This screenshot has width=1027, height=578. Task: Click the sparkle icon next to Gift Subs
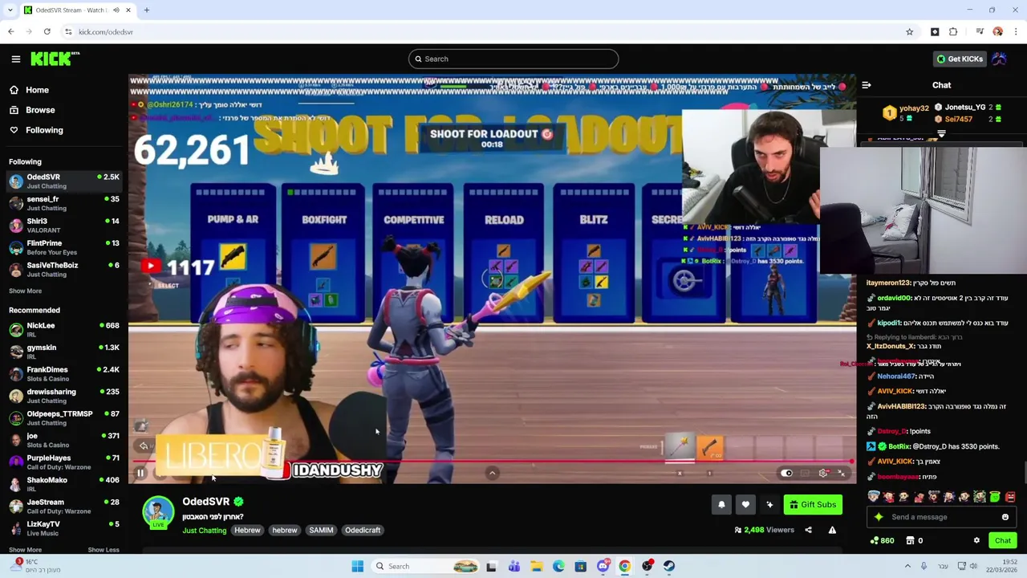[769, 505]
